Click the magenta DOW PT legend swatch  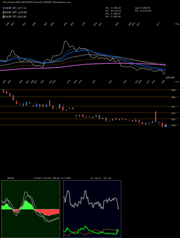point(4,17)
